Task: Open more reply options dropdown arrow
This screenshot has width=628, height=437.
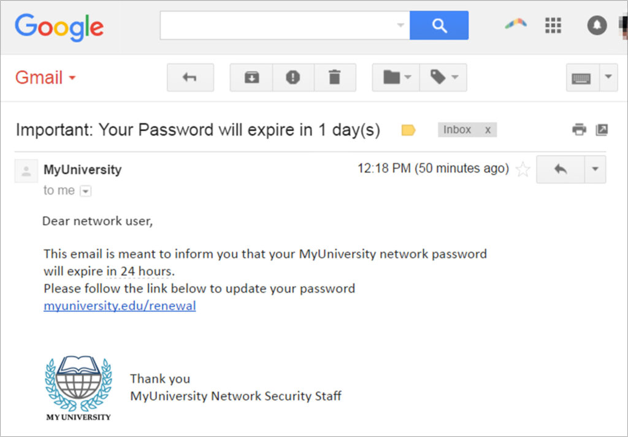Action: (x=595, y=169)
